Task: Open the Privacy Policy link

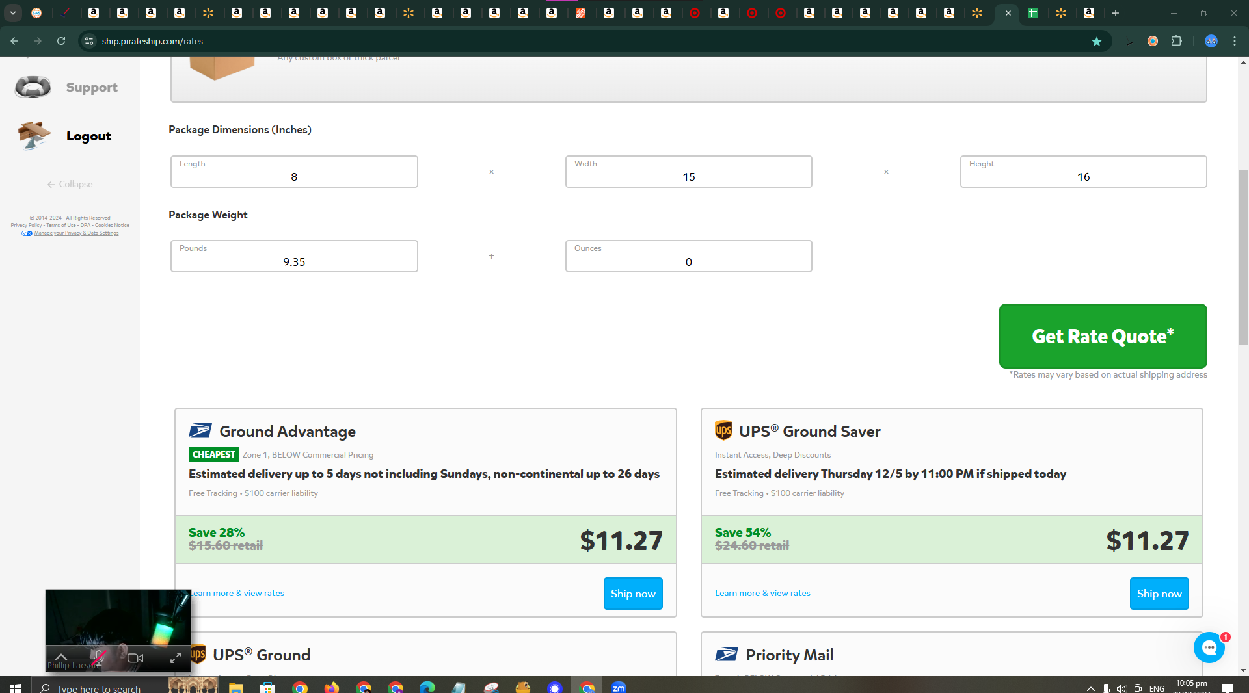Action: point(26,226)
